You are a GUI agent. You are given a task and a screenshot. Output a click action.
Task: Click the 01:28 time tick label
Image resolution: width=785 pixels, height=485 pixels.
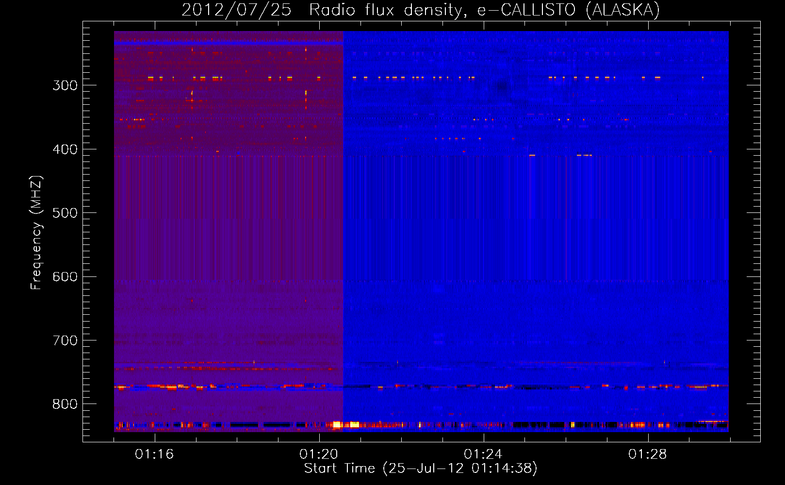point(648,454)
